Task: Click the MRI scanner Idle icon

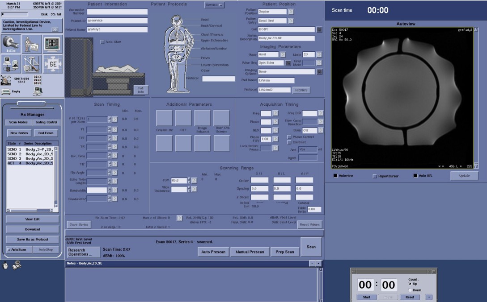Action: point(11,44)
